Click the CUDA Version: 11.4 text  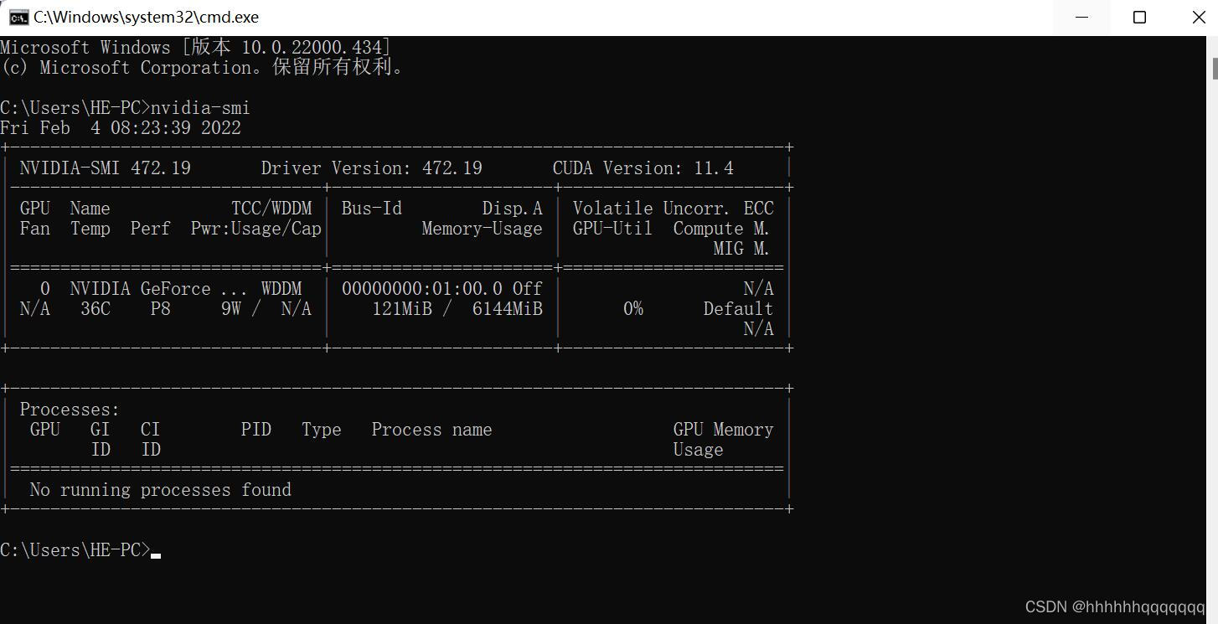[x=643, y=168]
